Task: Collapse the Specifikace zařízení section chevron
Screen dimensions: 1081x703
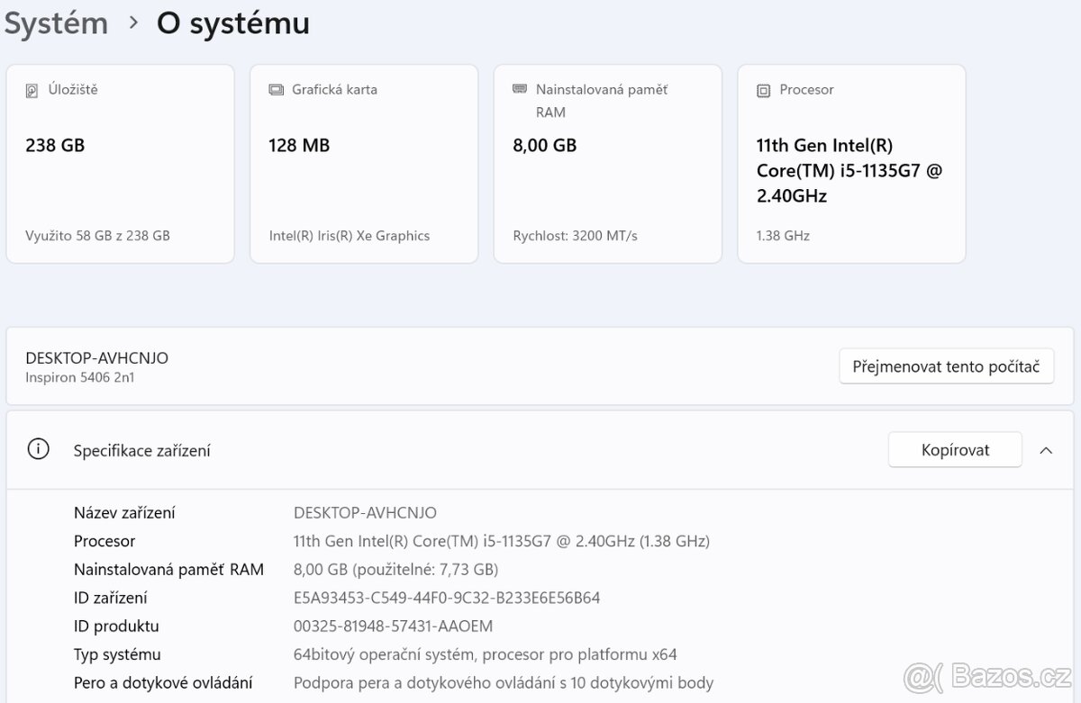Action: (1046, 450)
